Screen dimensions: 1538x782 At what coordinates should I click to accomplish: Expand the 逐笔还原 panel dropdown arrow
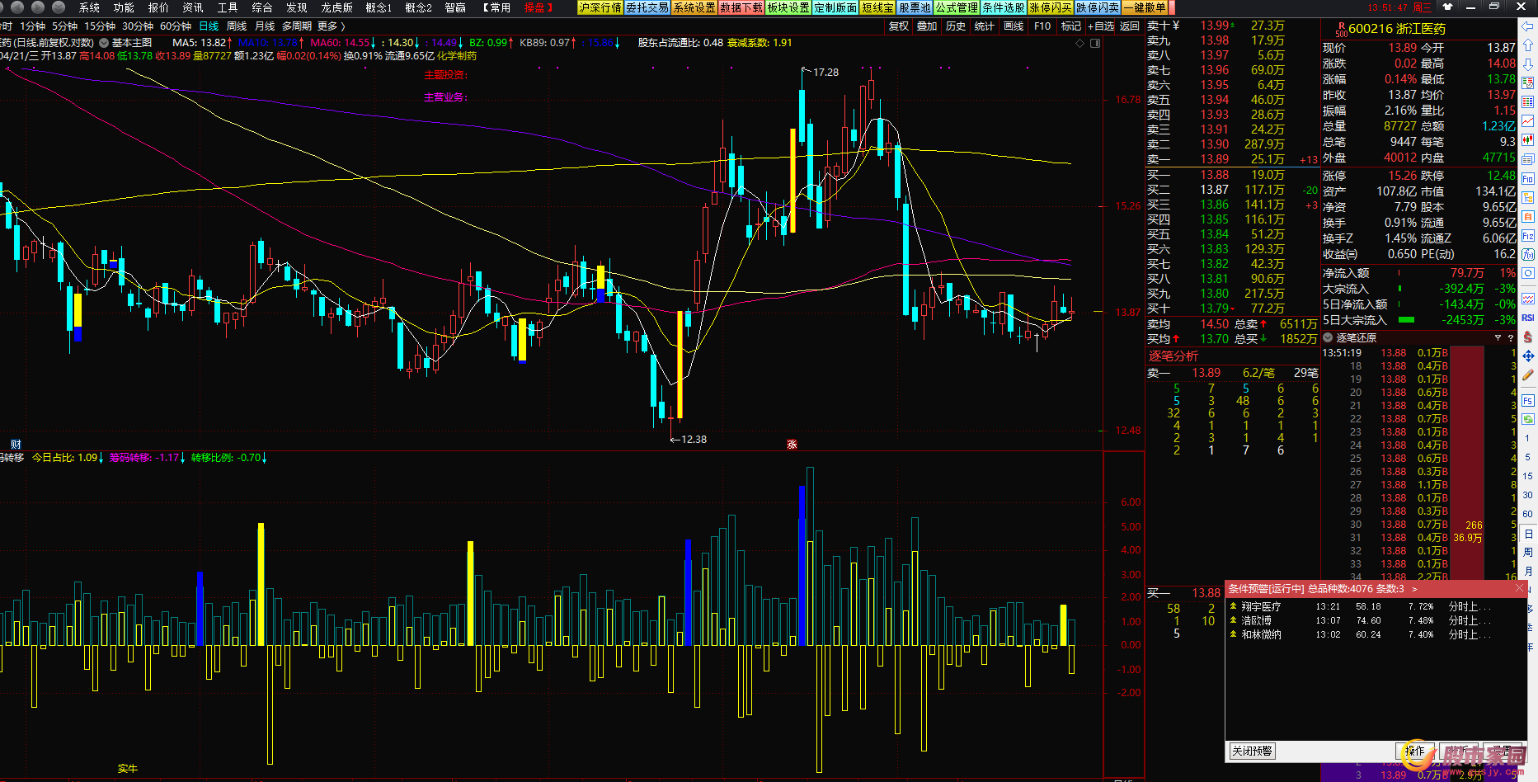point(1328,338)
